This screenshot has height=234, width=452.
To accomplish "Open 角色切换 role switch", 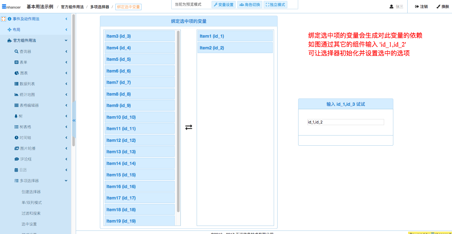I will 250,5.
